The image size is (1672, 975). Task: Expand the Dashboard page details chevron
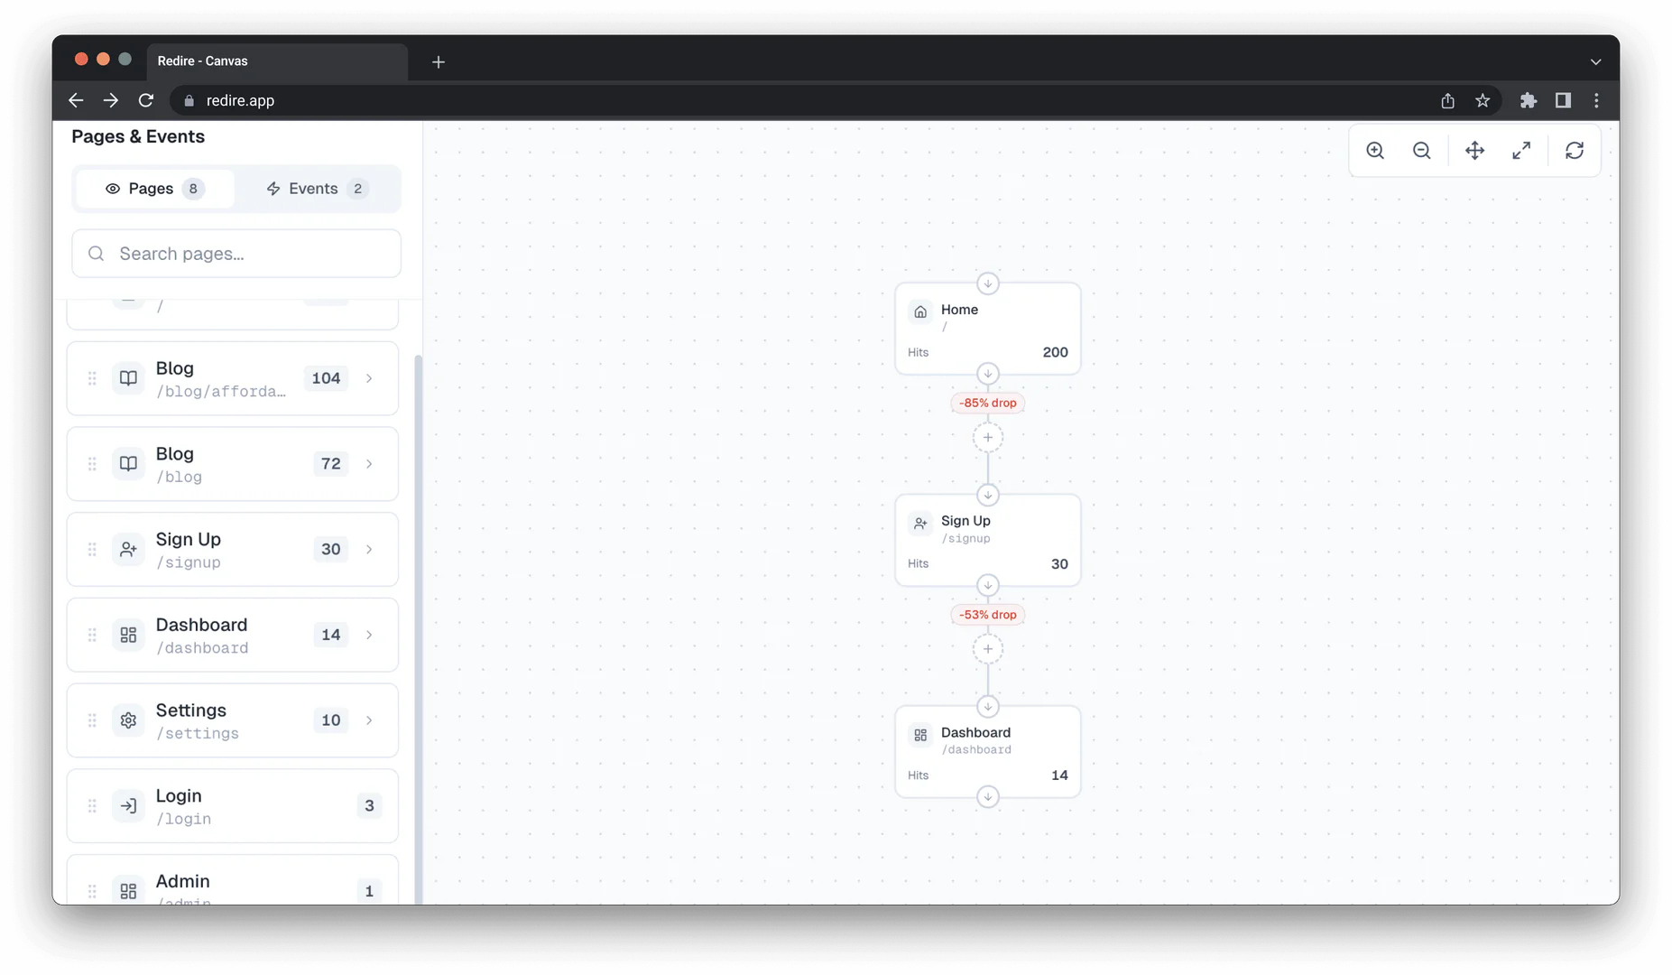(x=369, y=635)
